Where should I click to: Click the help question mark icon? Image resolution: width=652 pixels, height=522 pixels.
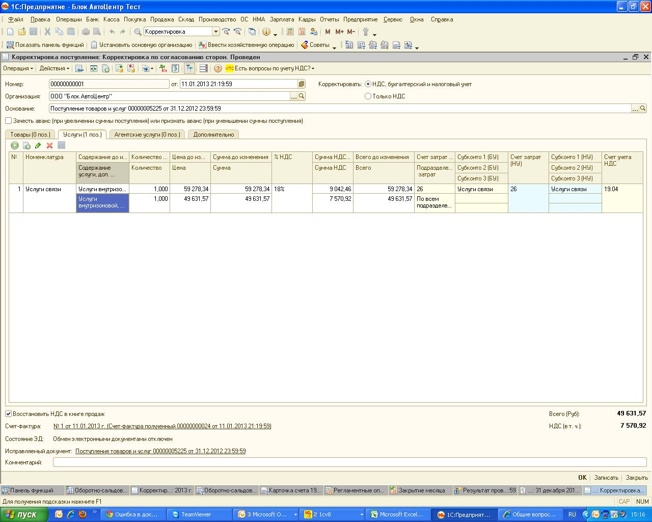point(218,68)
